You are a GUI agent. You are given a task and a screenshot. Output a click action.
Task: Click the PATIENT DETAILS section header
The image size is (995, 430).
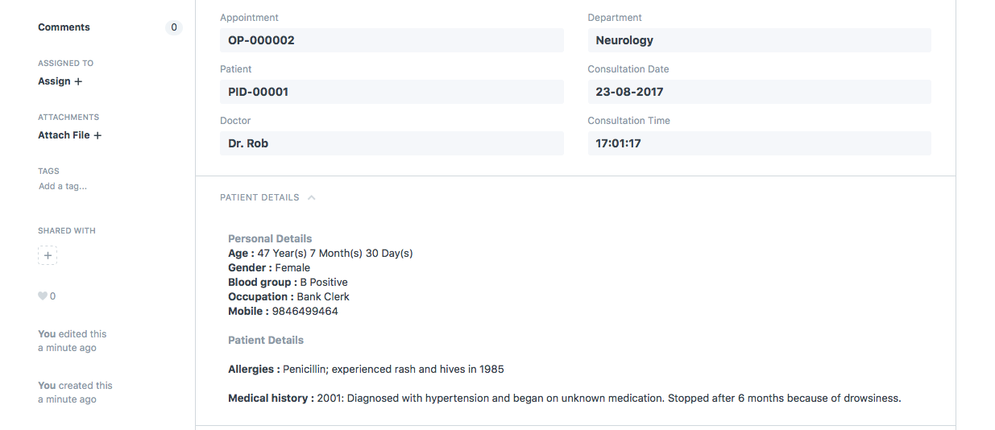click(x=259, y=197)
